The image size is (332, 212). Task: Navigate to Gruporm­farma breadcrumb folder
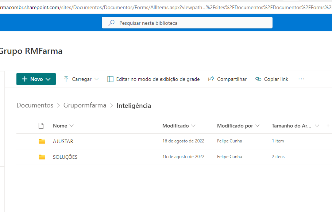tap(85, 105)
